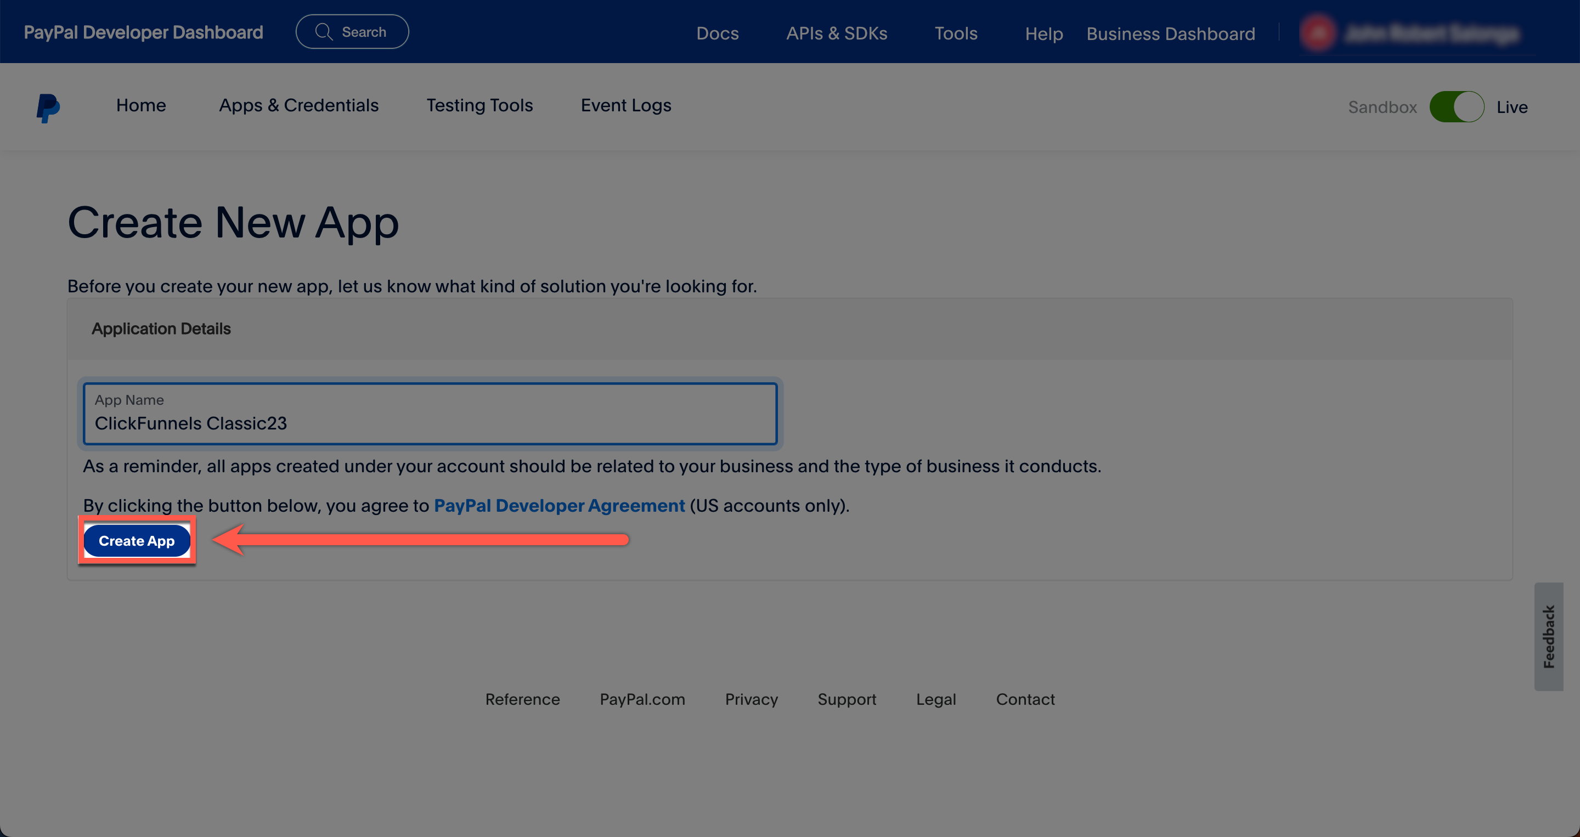1580x837 pixels.
Task: Open the Privacy footer link
Action: 751,699
